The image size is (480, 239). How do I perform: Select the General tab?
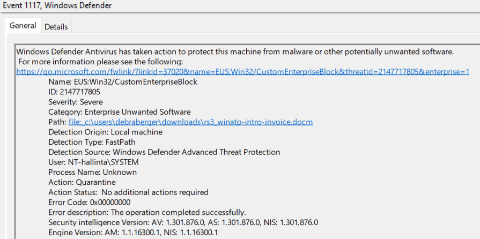23,26
